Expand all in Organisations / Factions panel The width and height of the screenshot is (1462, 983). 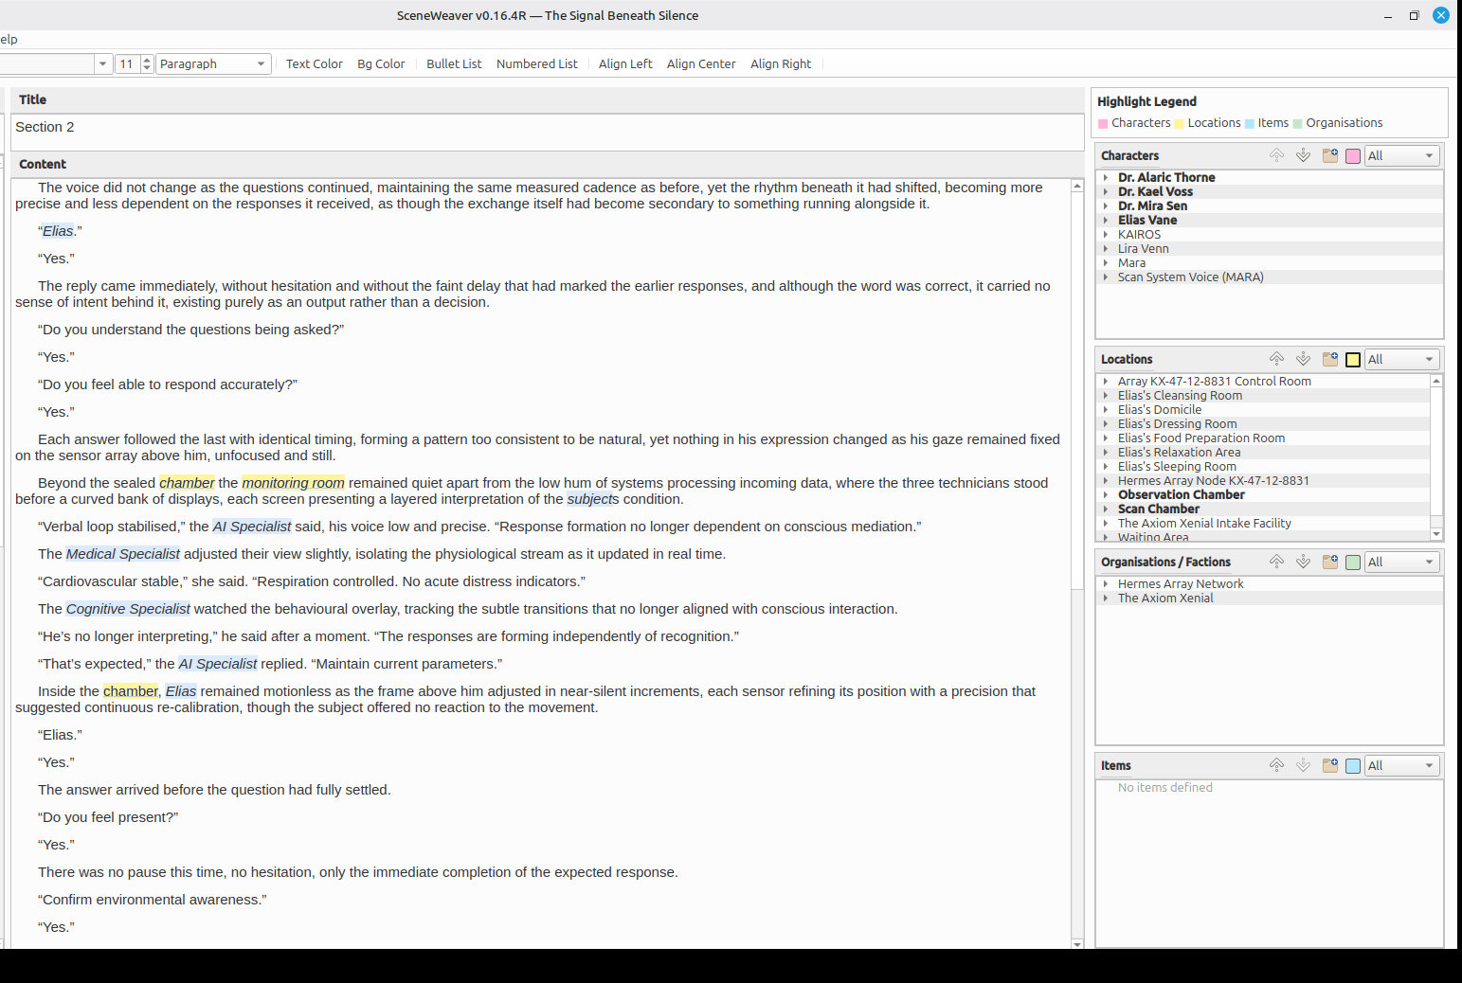click(x=1303, y=562)
